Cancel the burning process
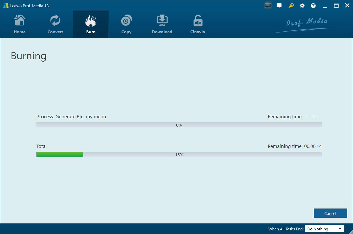The width and height of the screenshot is (353, 234). (x=330, y=213)
